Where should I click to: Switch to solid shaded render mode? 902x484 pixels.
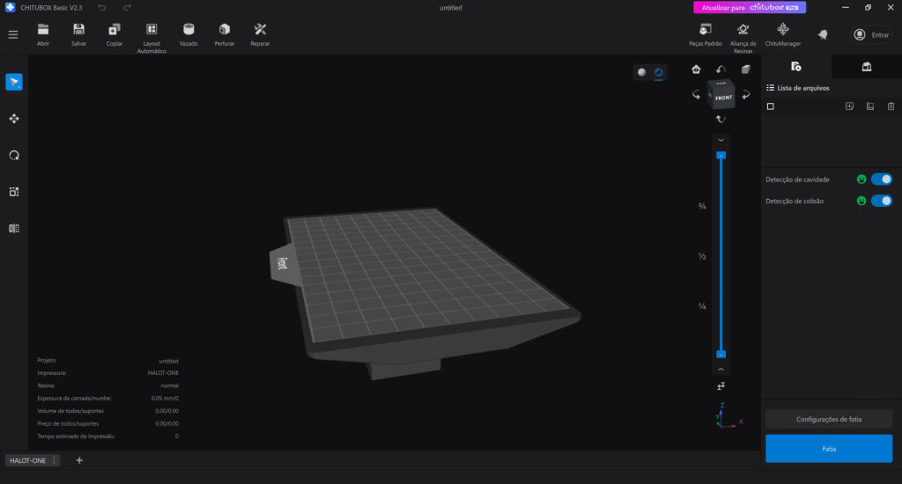(641, 72)
